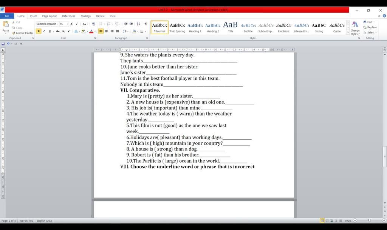Click the Zoom Out minus button

355,221
